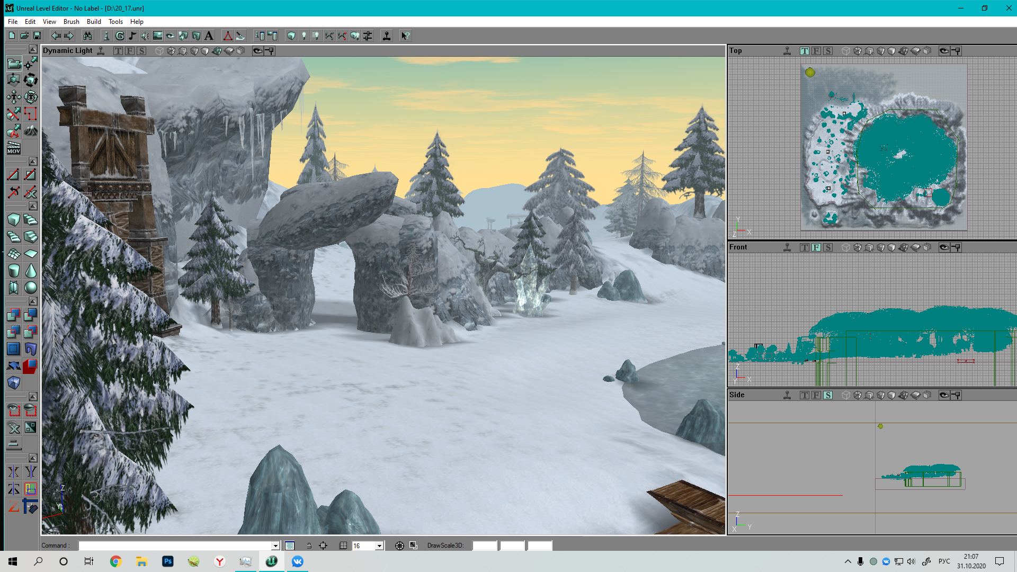This screenshot has width=1017, height=572.
Task: Toggle grid snapping icon in bottom bar
Action: [343, 546]
